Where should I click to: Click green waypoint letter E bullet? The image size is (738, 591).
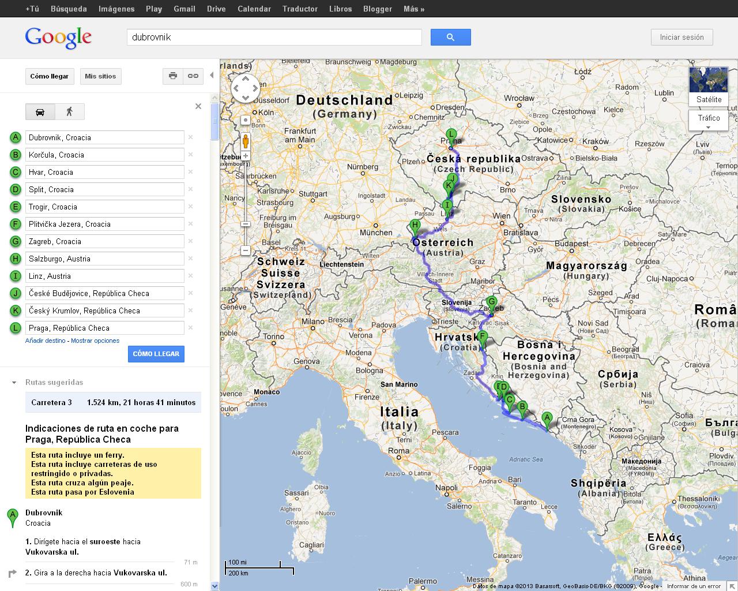(x=16, y=207)
